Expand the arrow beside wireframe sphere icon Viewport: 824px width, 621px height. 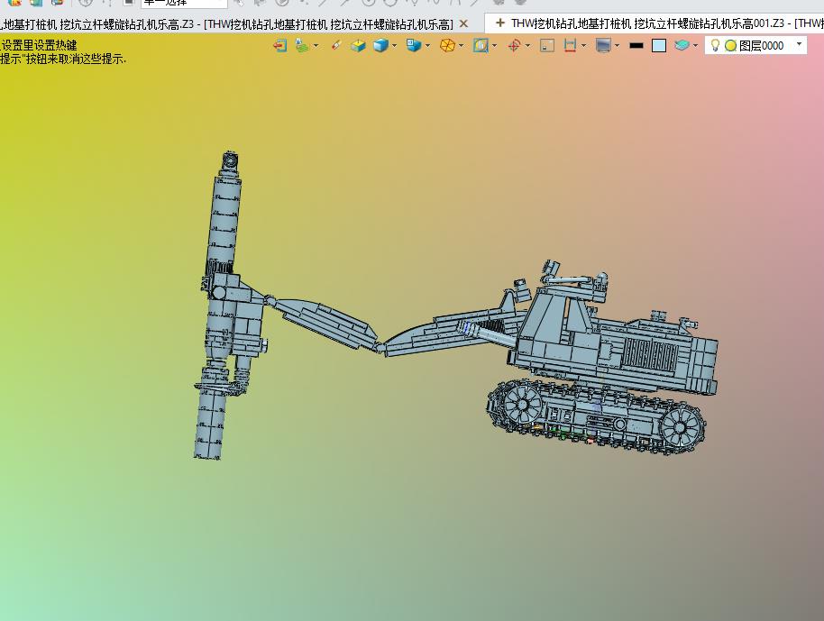pyautogui.click(x=461, y=46)
